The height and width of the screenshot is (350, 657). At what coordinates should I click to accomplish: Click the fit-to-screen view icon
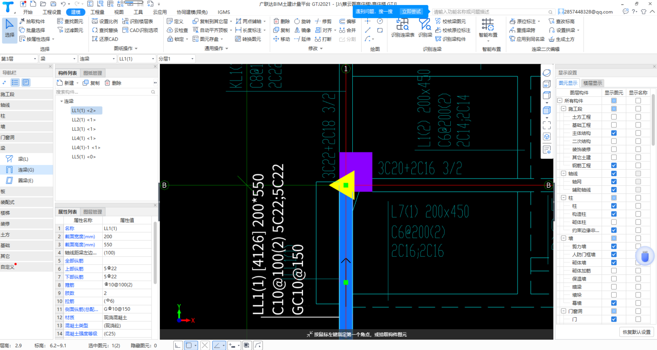547,125
